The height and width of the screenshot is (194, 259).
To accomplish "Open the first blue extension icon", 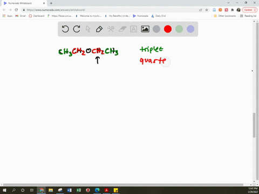I will pos(214,10).
